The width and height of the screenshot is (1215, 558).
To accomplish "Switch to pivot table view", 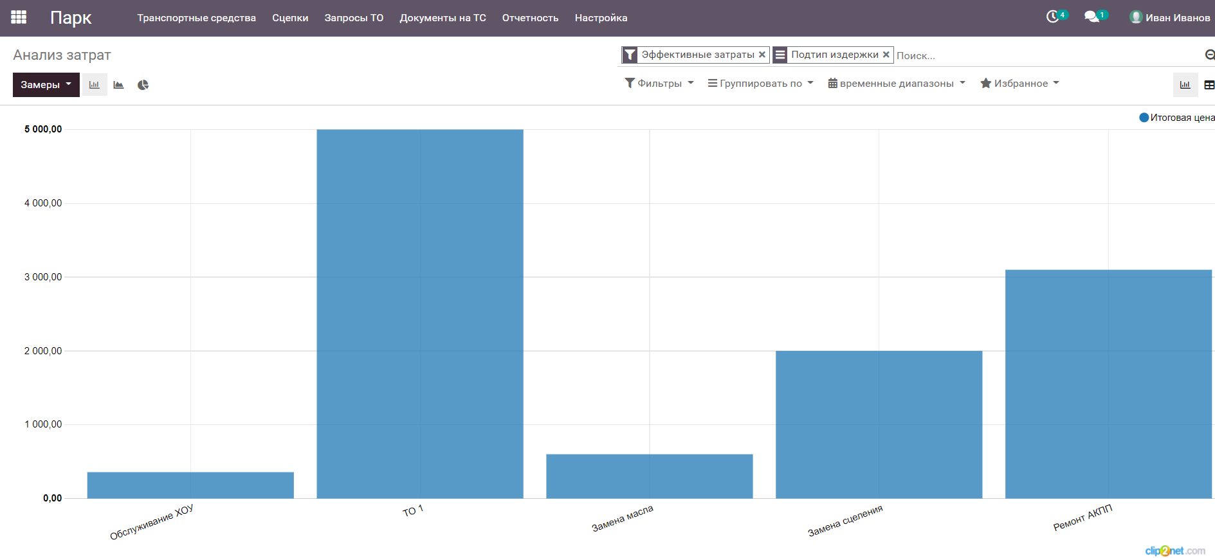I will [1209, 85].
